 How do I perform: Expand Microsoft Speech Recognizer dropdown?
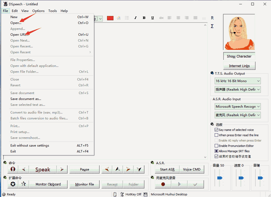coord(238,107)
